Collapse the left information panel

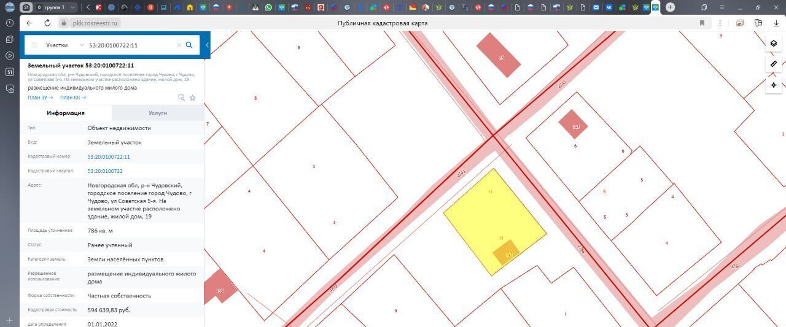click(x=207, y=45)
